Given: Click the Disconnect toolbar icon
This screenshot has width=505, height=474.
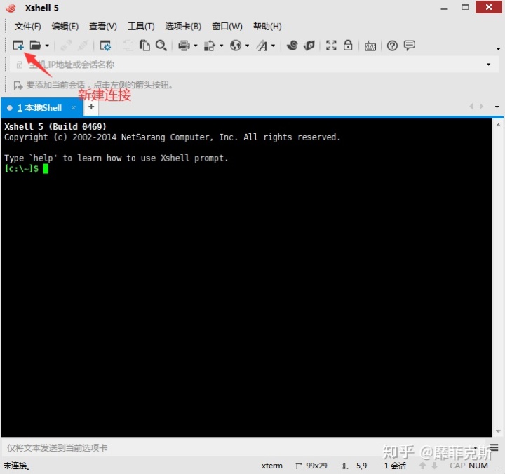Looking at the screenshot, I should point(83,46).
